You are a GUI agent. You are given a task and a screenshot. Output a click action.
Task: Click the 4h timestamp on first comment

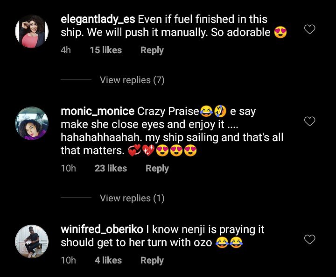point(66,50)
